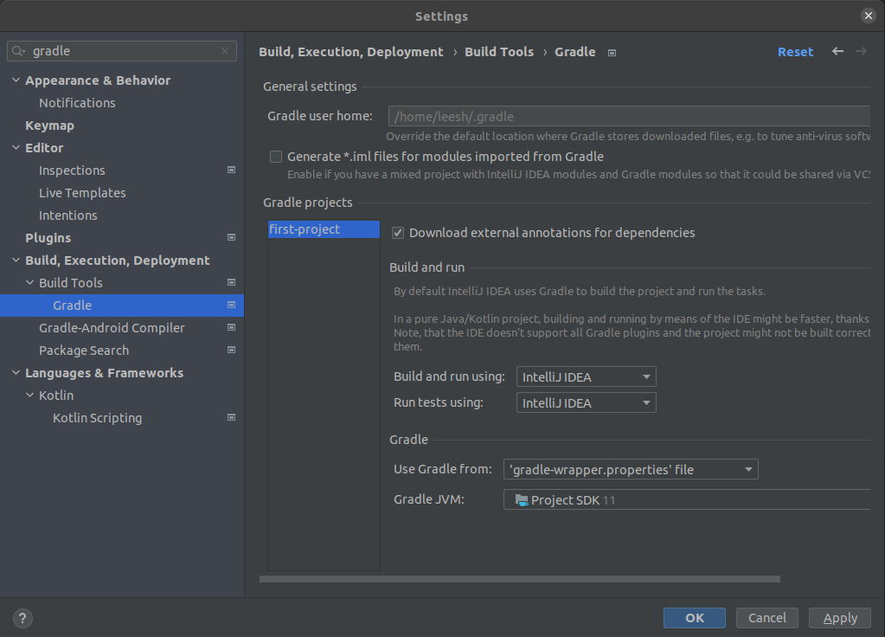
Task: Click the Project SDK folder icon
Action: [x=522, y=499]
